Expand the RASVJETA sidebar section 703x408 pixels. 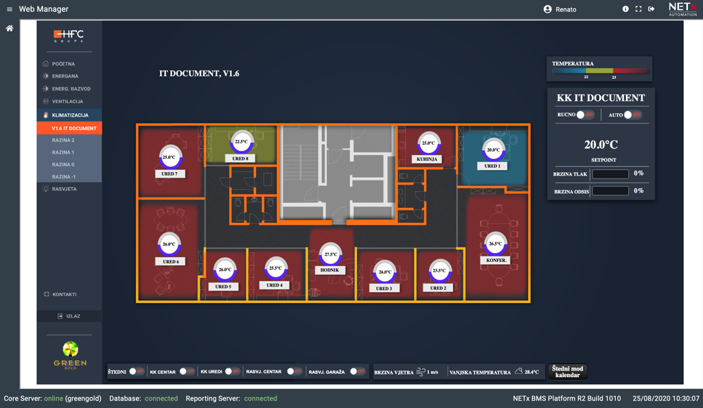pyautogui.click(x=64, y=189)
